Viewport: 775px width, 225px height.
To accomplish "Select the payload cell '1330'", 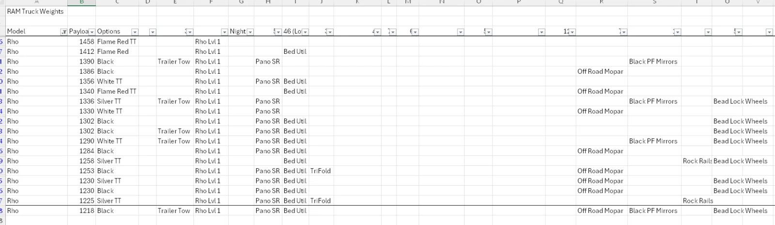I will [87, 111].
